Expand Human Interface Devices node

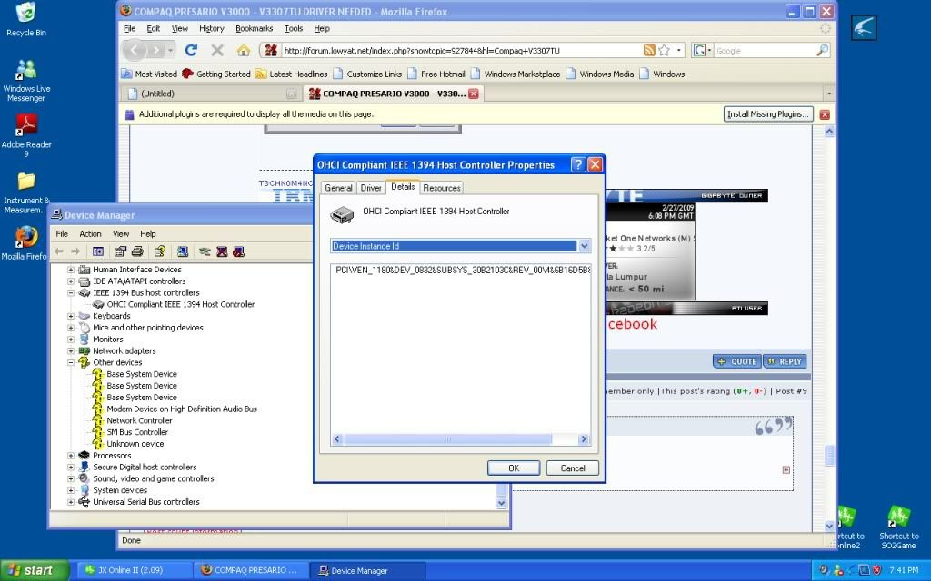(x=71, y=269)
